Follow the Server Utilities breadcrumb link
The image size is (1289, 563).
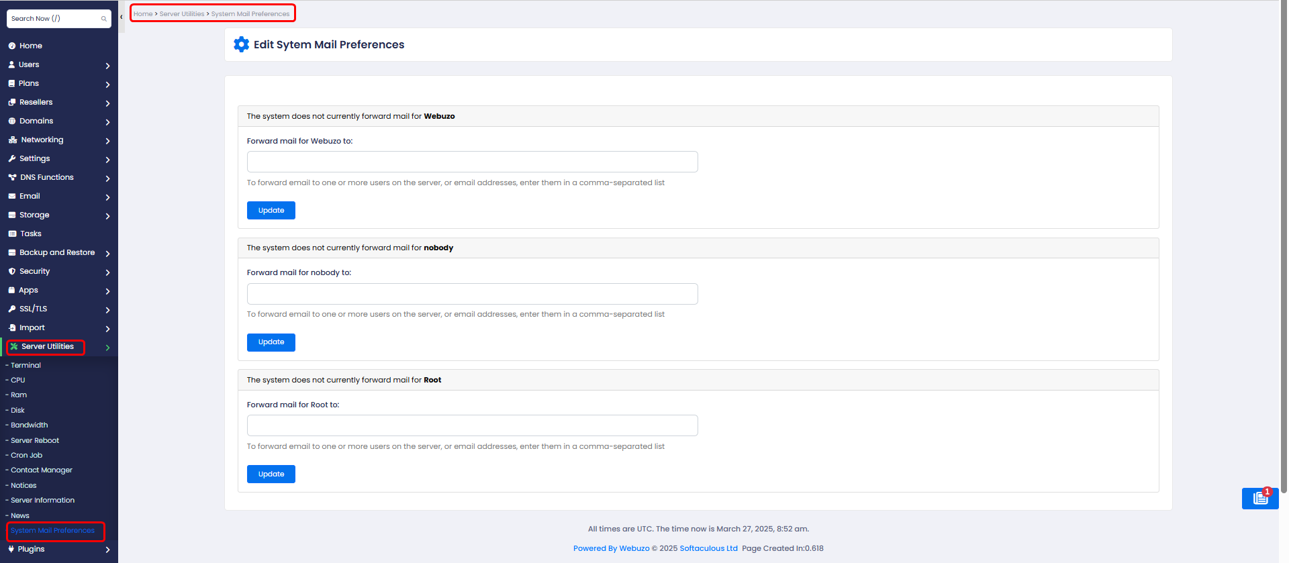[x=182, y=14]
